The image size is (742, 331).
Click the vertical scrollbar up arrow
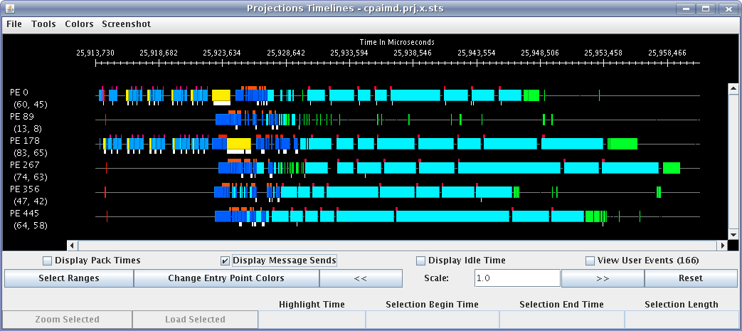(732, 89)
